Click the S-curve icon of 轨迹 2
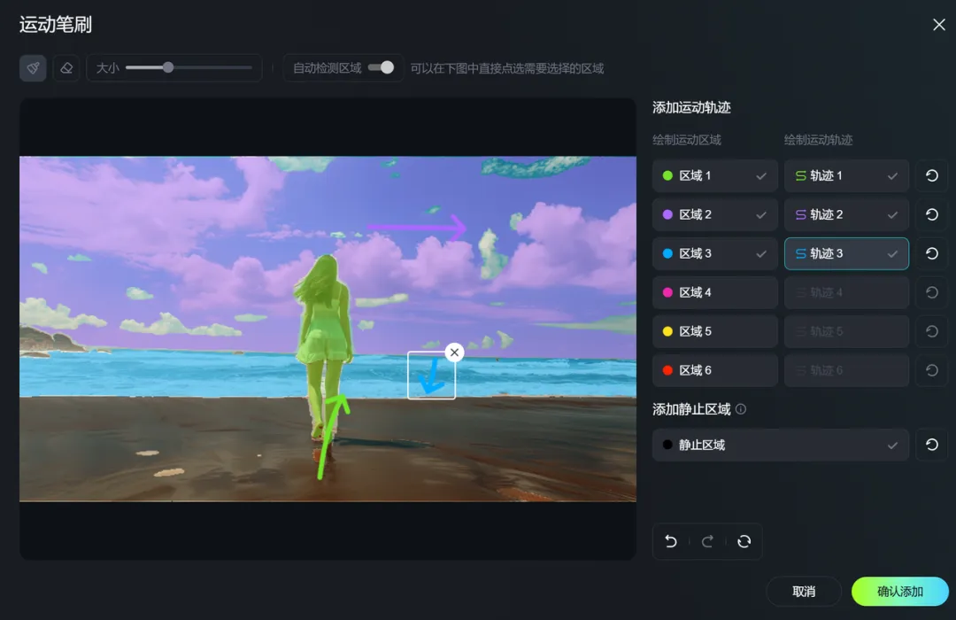 click(800, 215)
